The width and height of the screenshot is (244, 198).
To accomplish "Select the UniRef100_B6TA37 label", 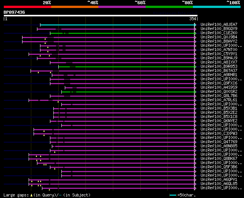I will 219,71.
